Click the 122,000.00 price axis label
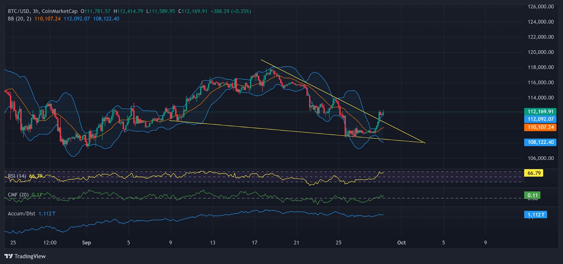 coord(540,37)
